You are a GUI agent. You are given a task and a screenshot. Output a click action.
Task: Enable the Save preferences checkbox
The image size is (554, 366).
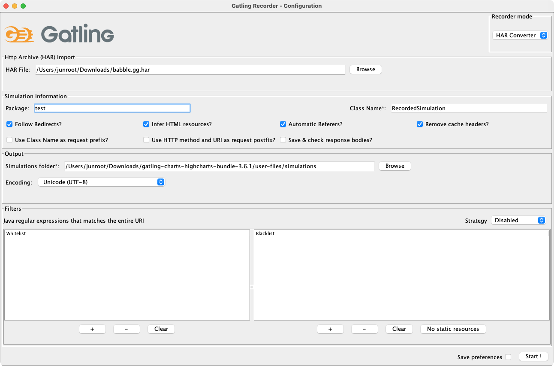tap(508, 357)
